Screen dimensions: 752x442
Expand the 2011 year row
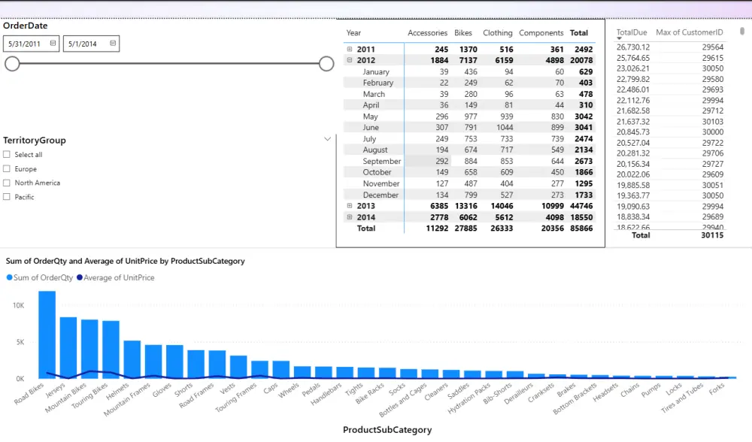click(350, 49)
